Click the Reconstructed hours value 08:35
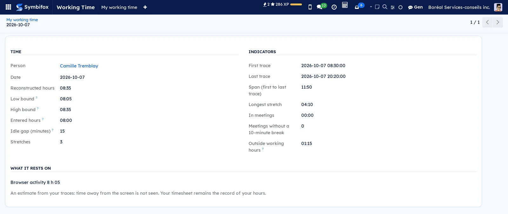The height and width of the screenshot is (214, 508). 65,88
